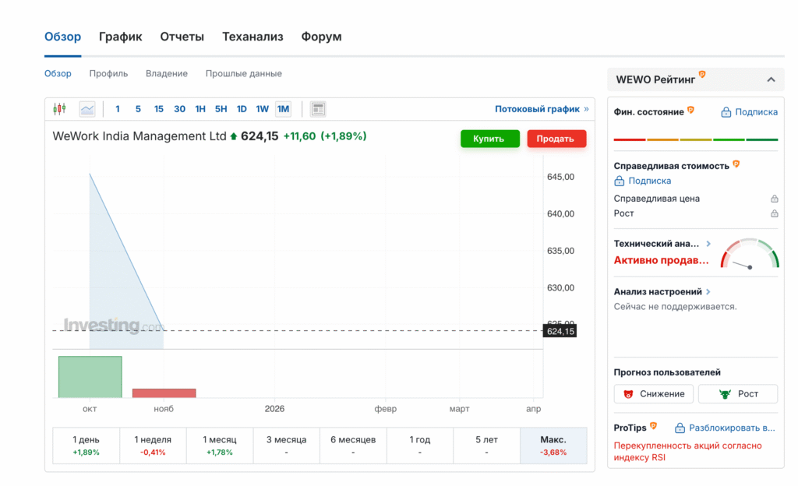The image size is (798, 486).
Task: Select the candlestick chart type icon
Action: click(x=59, y=109)
